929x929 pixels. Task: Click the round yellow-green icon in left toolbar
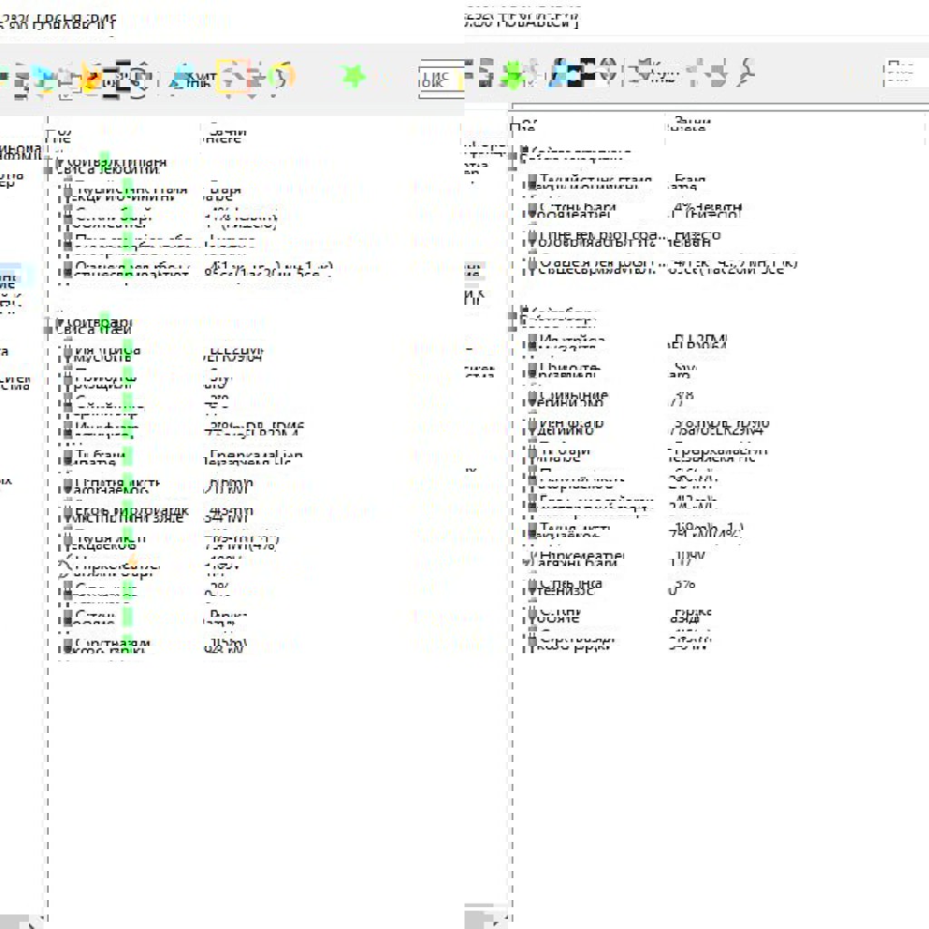tap(282, 77)
